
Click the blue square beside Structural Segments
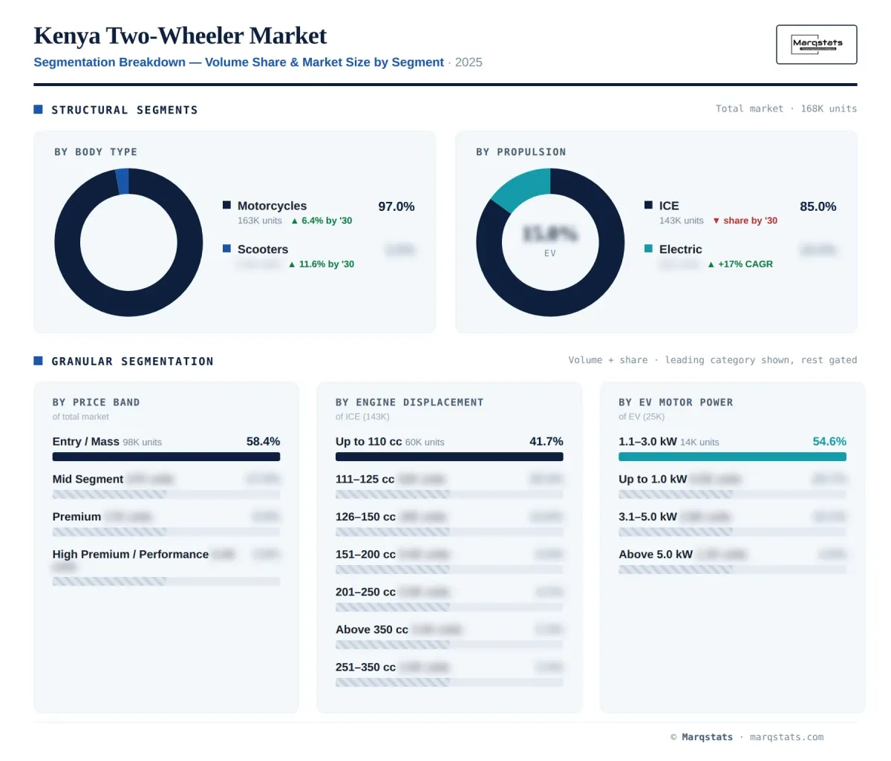38,109
